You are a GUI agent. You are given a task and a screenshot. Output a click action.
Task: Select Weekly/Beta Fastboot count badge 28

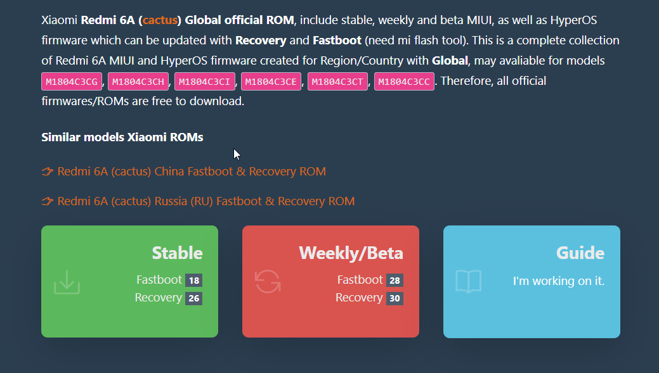(395, 281)
